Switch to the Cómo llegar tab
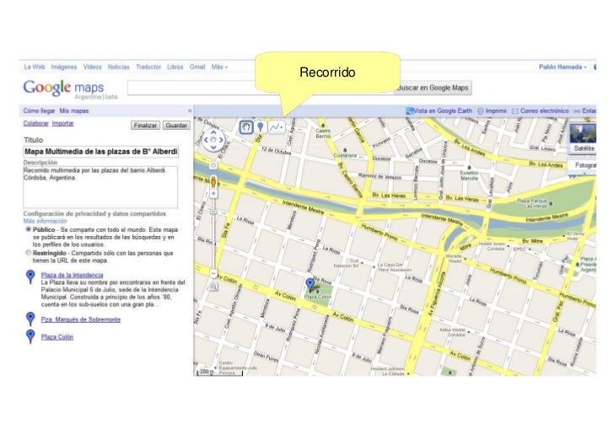 tap(39, 110)
